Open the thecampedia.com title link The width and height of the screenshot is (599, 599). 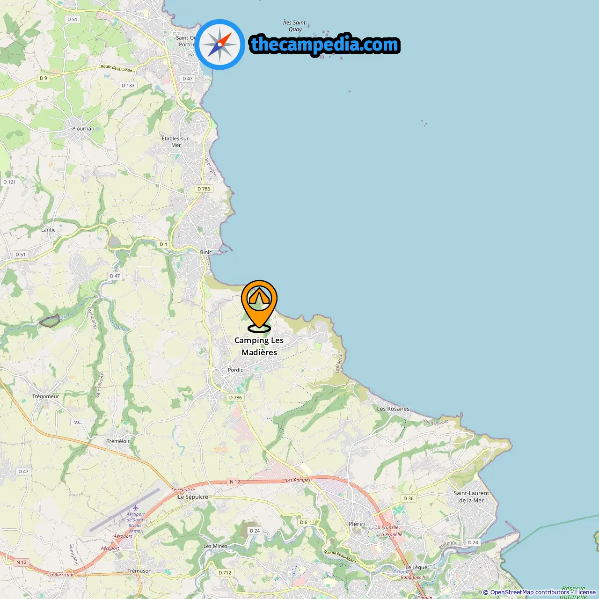(325, 44)
